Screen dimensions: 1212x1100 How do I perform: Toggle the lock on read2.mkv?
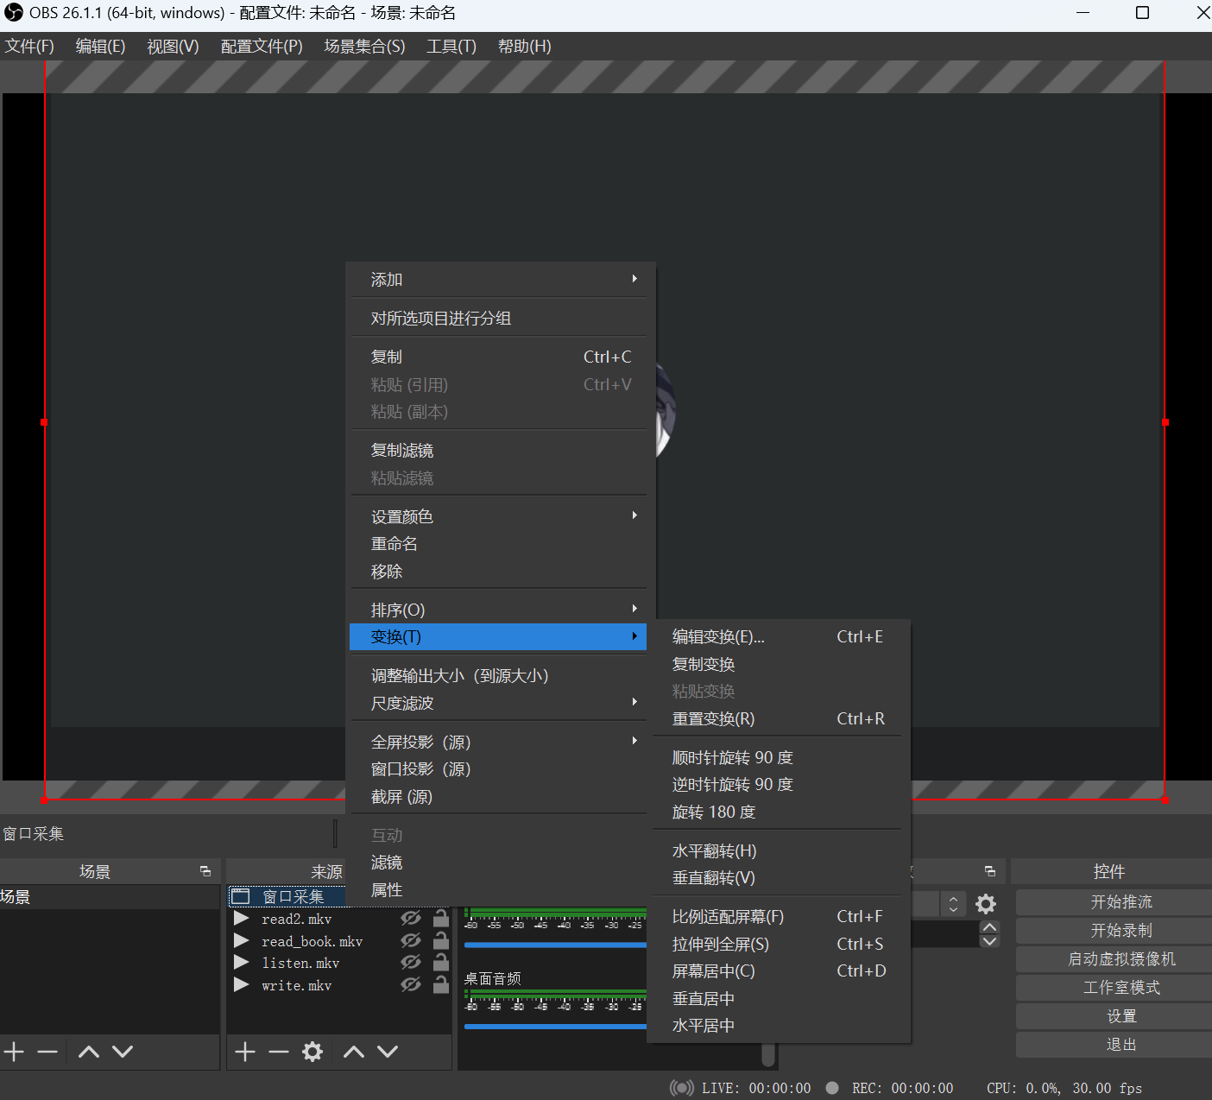pos(441,918)
